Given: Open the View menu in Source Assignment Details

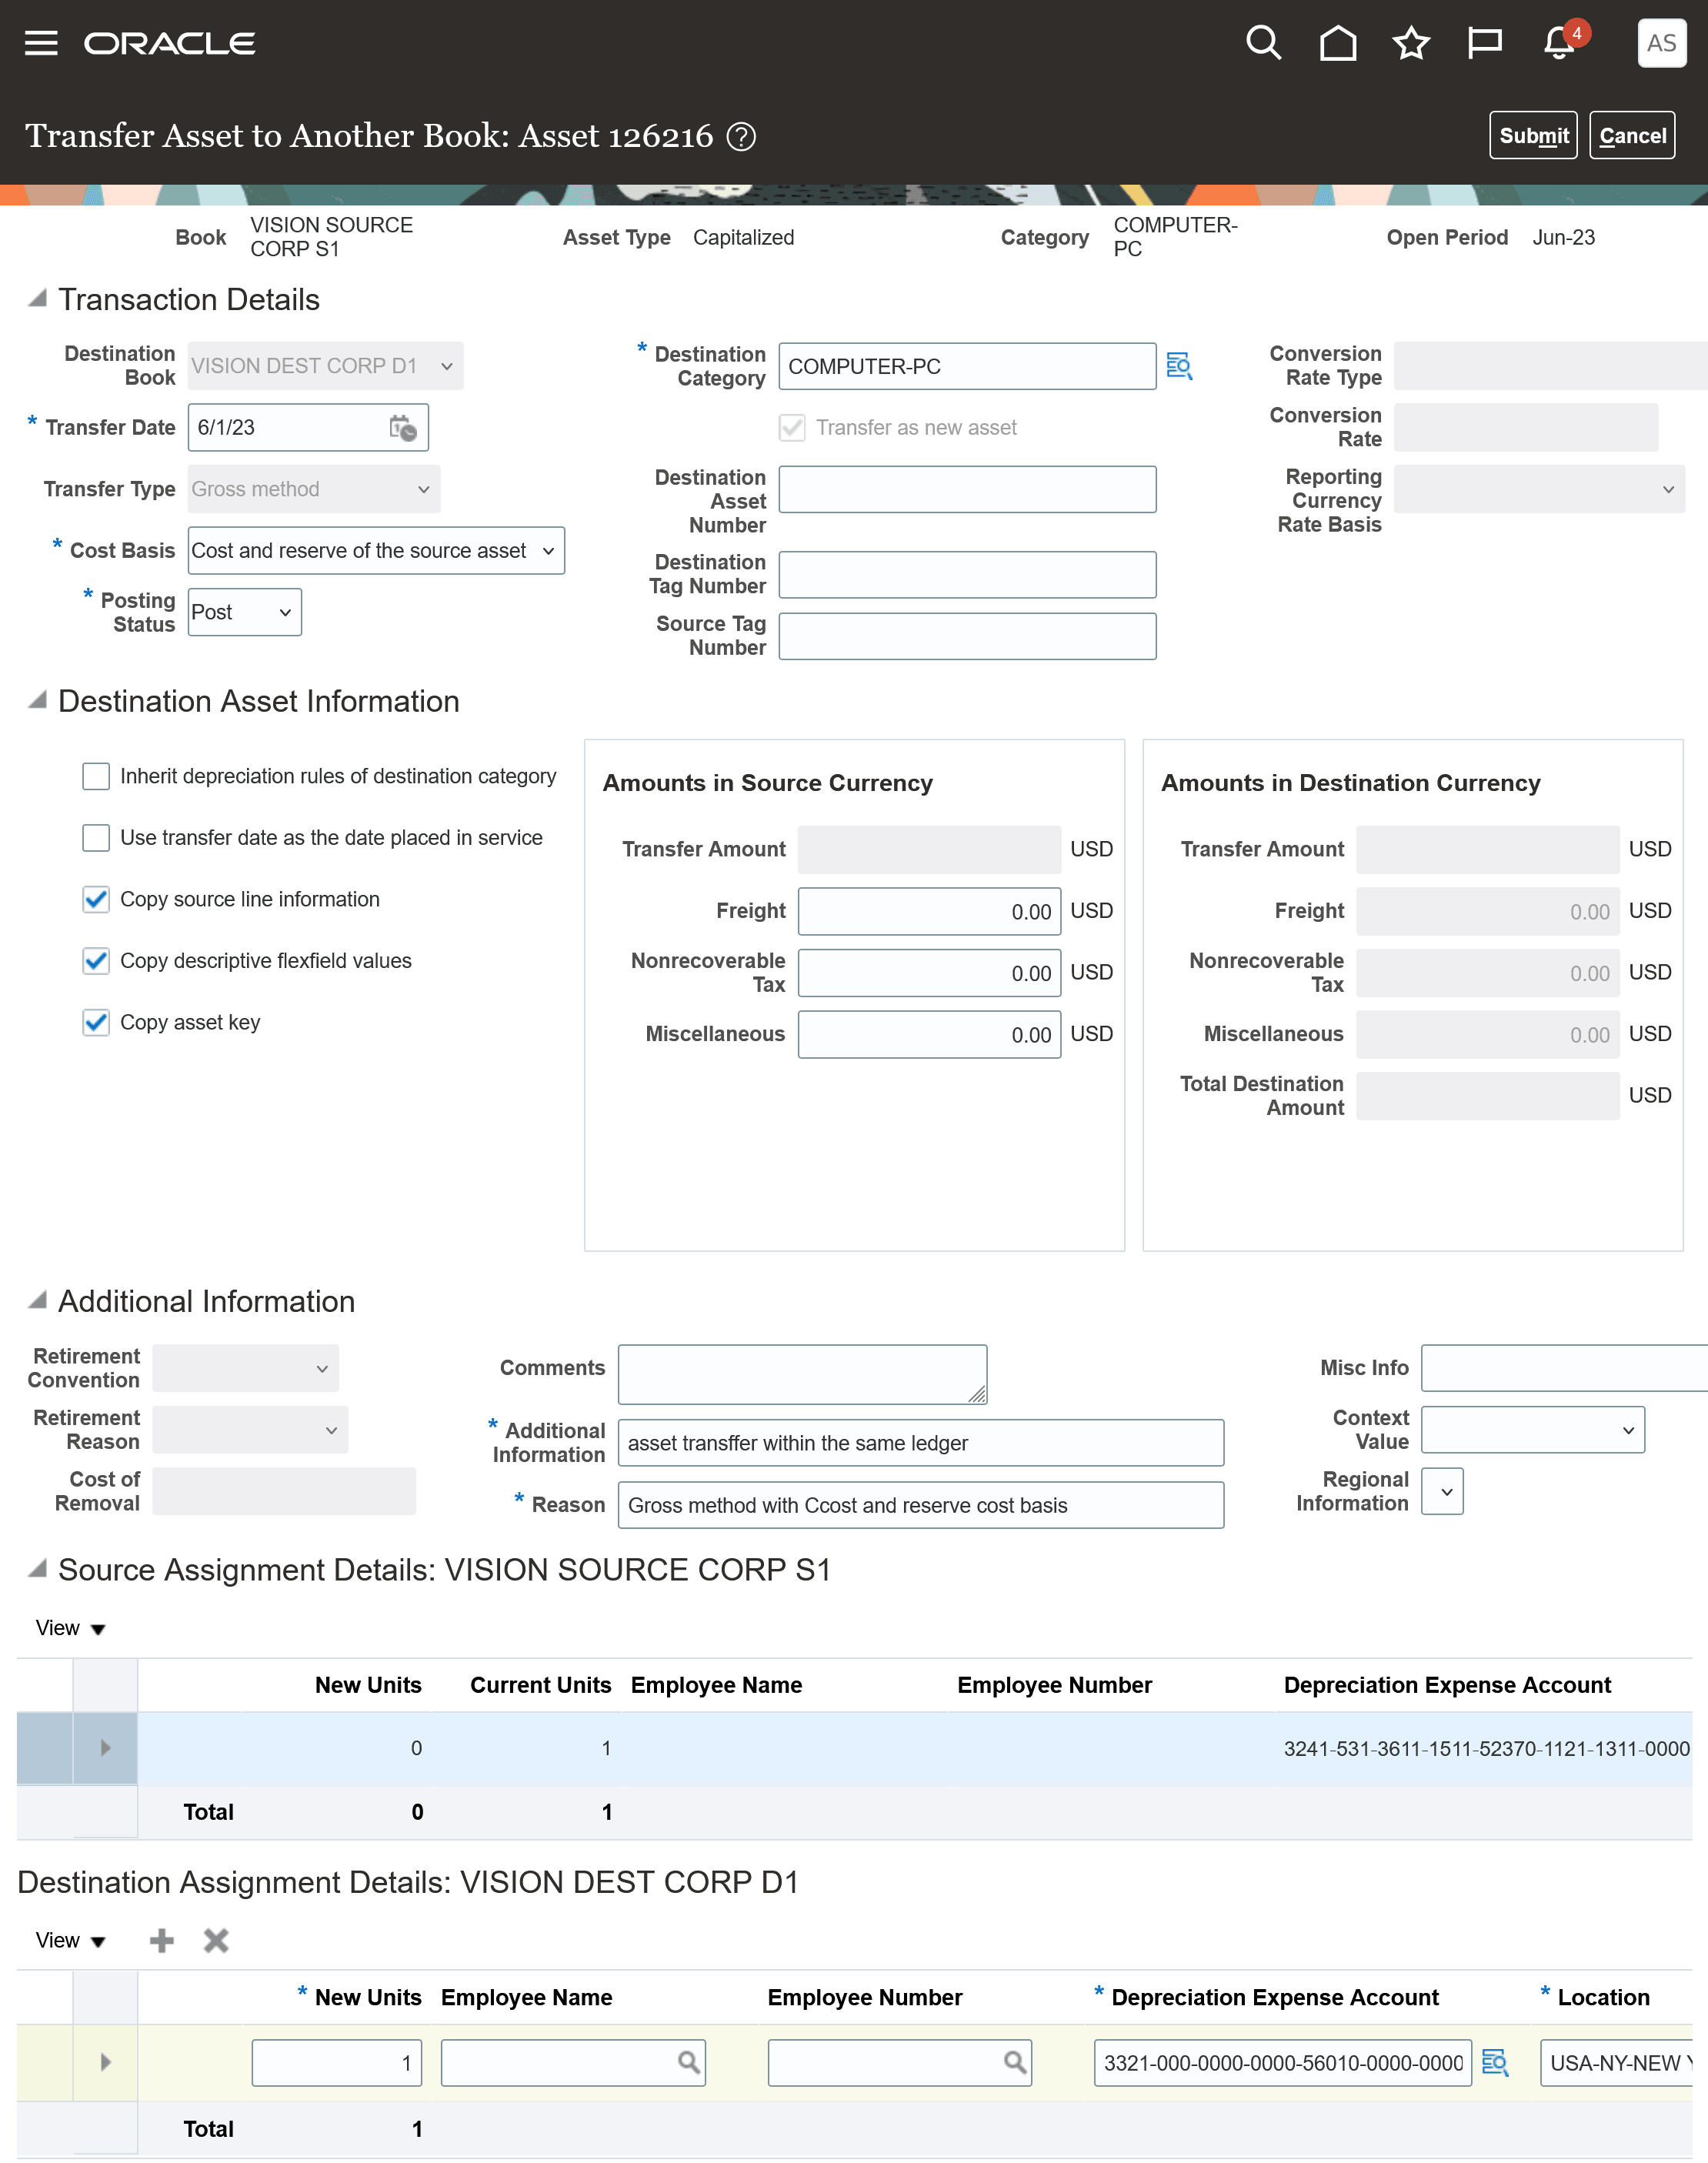Looking at the screenshot, I should coord(70,1627).
